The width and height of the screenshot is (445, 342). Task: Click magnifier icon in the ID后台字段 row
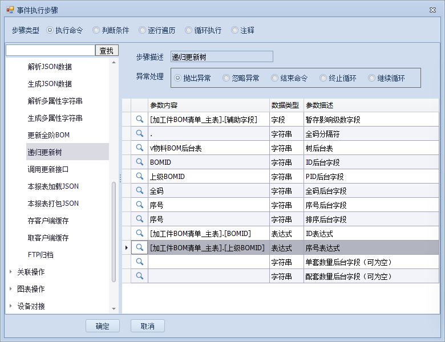click(139, 162)
